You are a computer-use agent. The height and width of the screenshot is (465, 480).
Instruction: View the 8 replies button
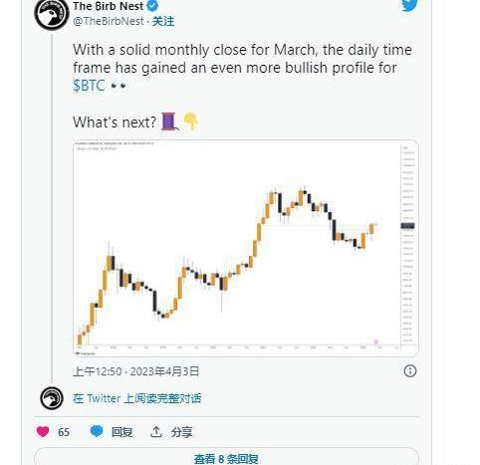click(x=226, y=457)
